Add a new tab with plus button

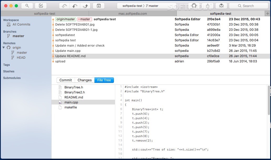(268, 13)
